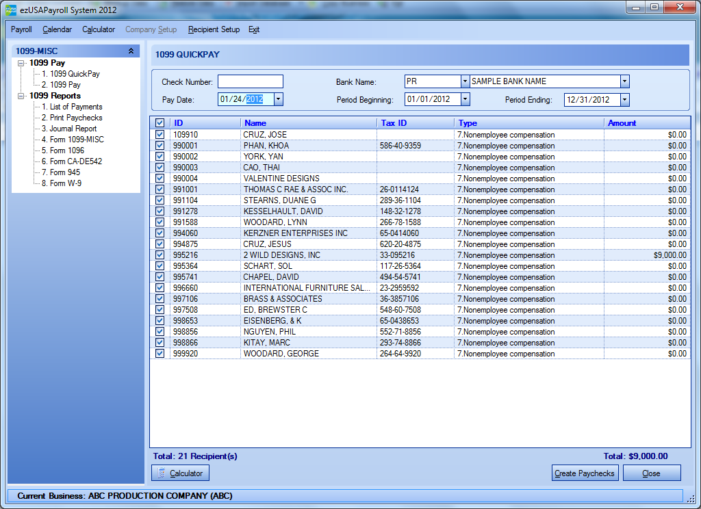Click the Calculator button at bottom left
This screenshot has height=509, width=701.
180,473
